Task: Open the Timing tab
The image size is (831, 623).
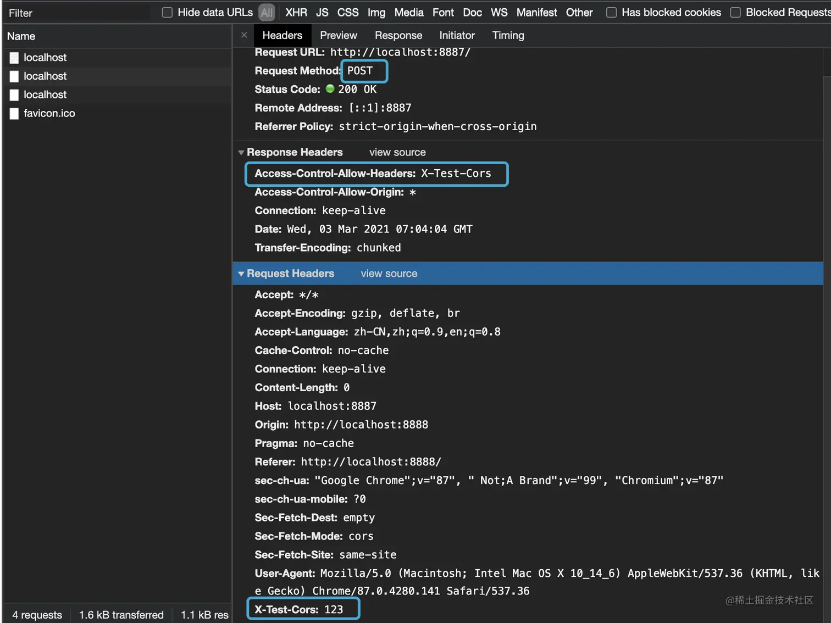Action: click(x=508, y=35)
